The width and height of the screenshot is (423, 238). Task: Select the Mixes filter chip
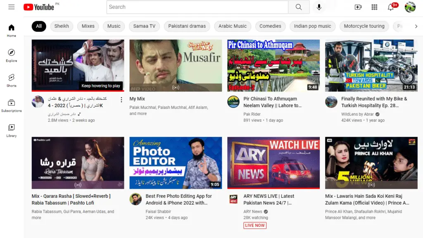click(x=88, y=26)
